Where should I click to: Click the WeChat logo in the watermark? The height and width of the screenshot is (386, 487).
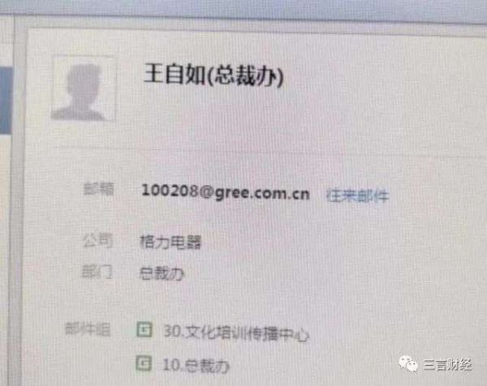point(408,364)
